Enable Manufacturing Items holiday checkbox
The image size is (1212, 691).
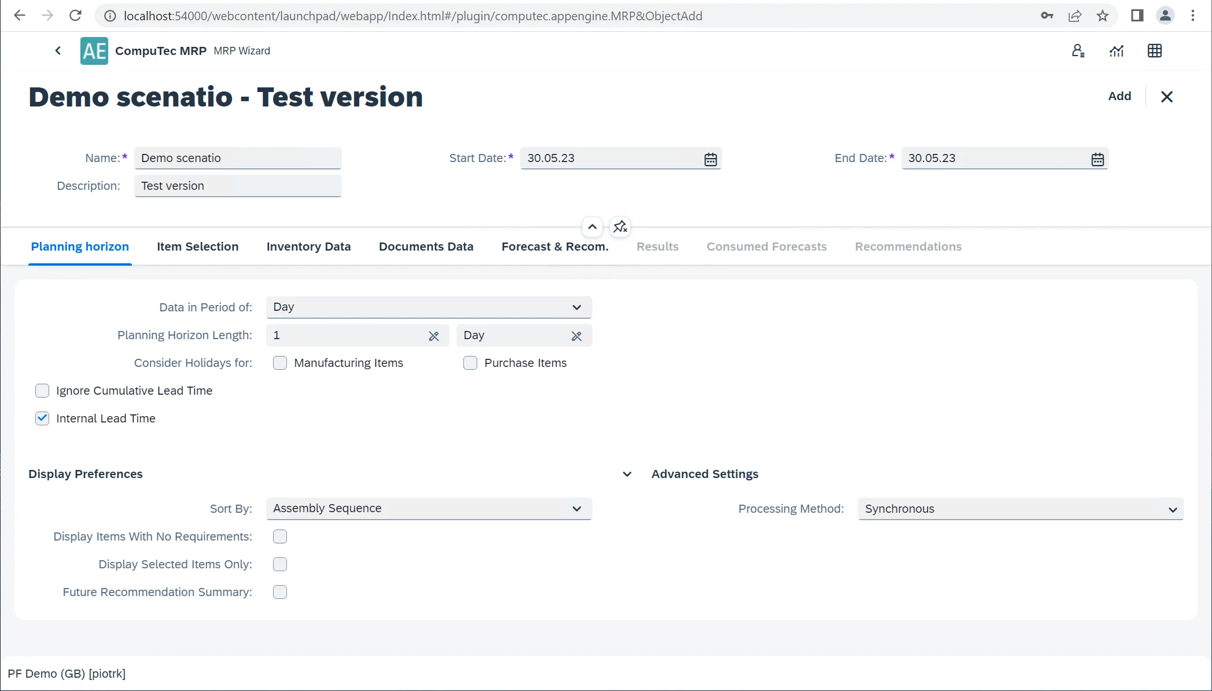(280, 363)
